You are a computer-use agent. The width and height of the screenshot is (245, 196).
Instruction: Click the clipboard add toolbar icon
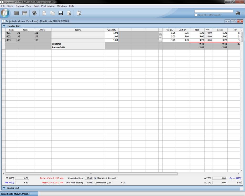tap(79, 13)
